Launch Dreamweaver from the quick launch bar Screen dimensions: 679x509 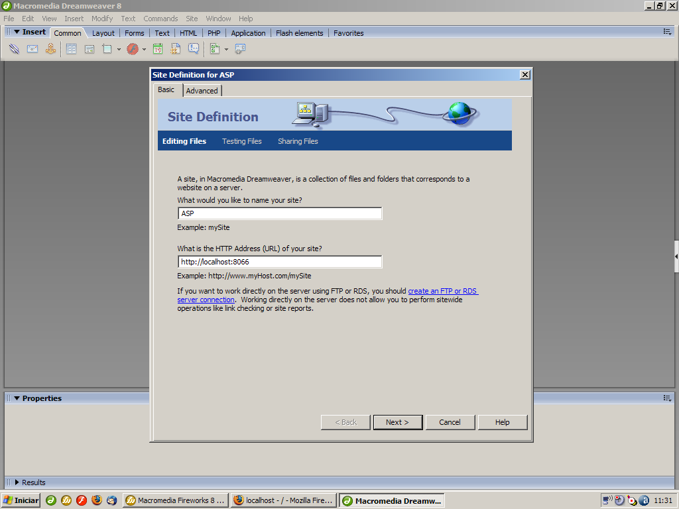pos(51,500)
